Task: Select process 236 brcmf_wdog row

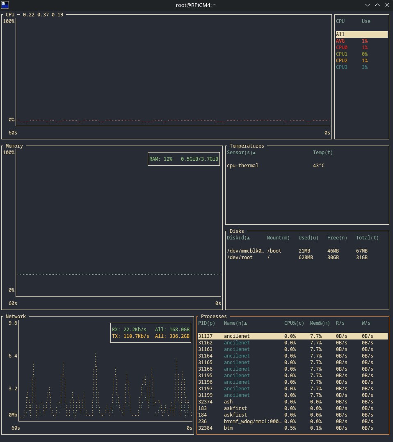Action: (x=292, y=421)
